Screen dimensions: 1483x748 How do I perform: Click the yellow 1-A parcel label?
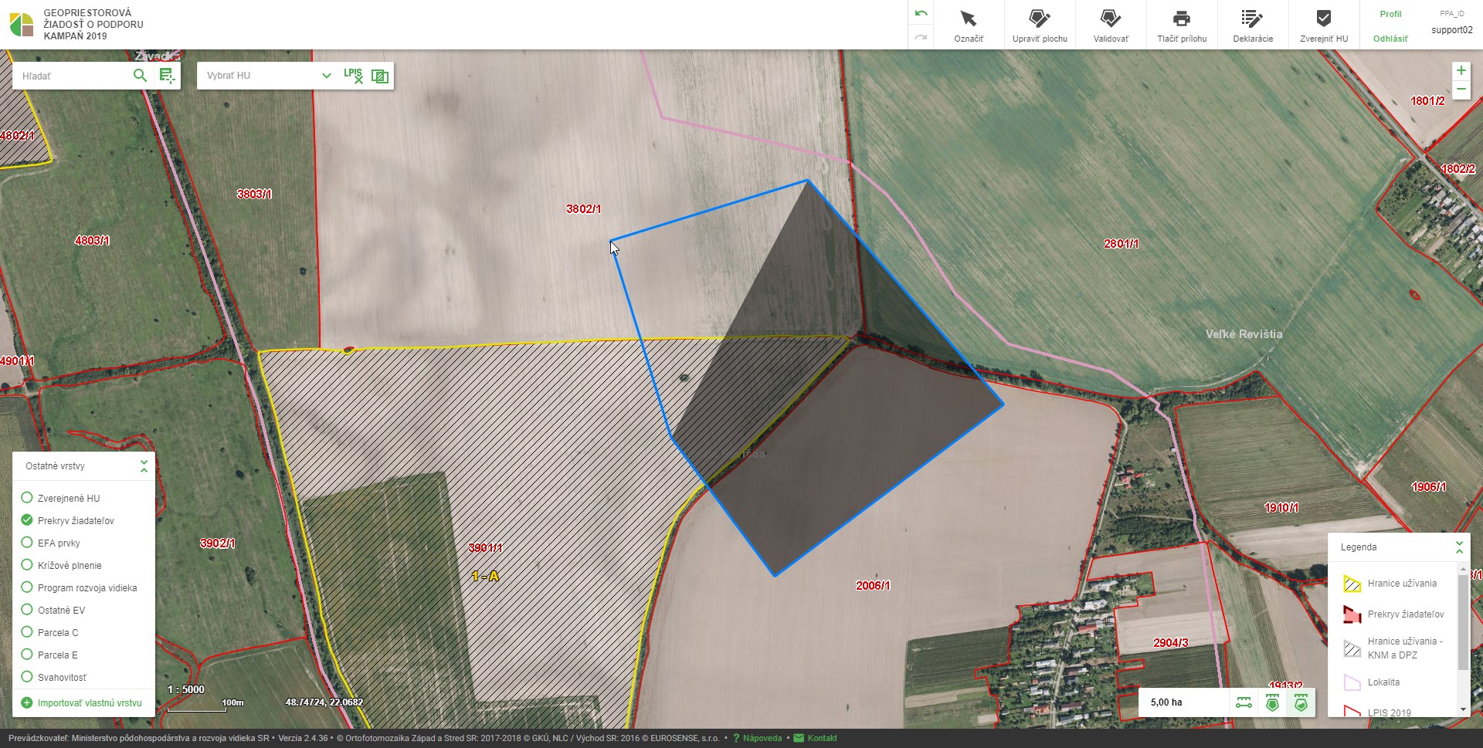point(485,576)
